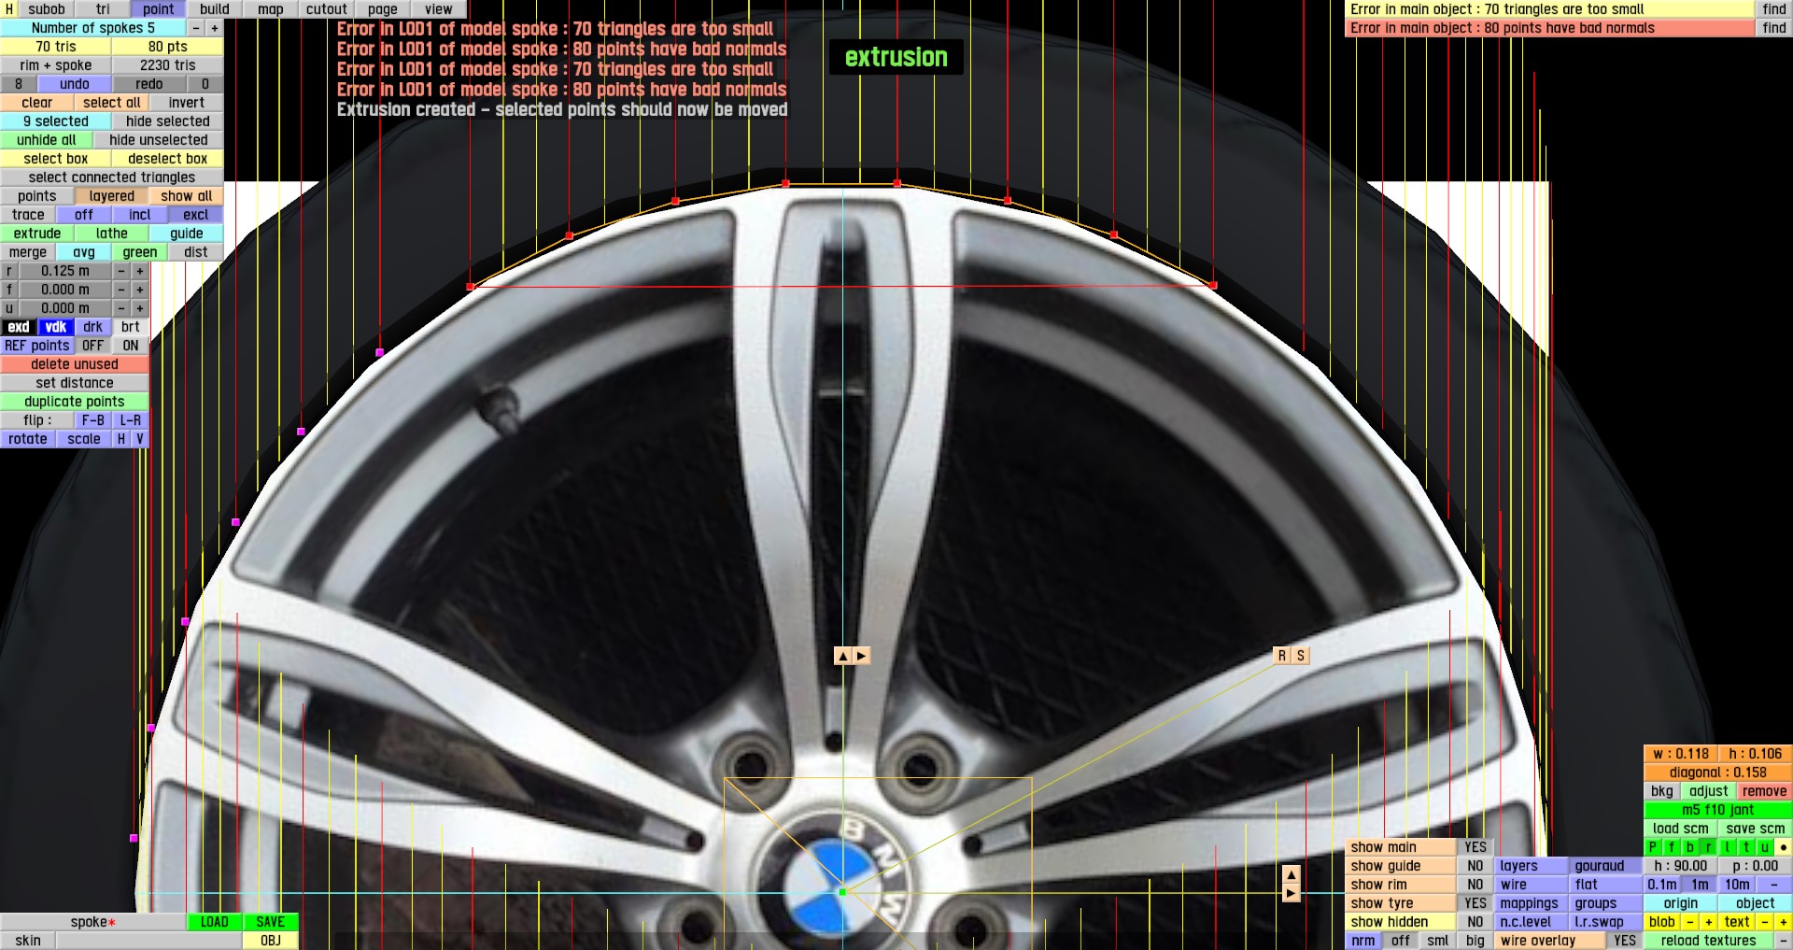
Task: Click the right arrow left of show rim
Action: tap(1292, 893)
